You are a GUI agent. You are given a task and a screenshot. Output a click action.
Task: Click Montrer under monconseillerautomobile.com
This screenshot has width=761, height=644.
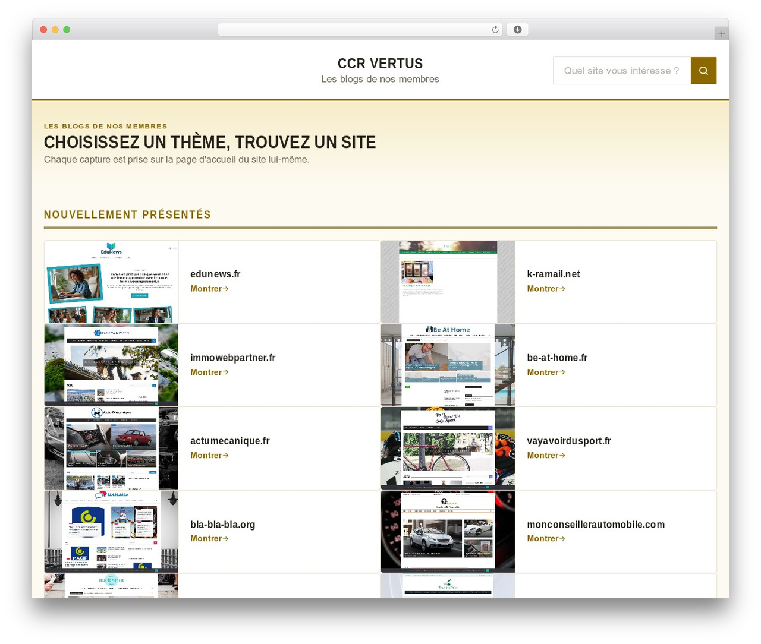click(x=546, y=539)
